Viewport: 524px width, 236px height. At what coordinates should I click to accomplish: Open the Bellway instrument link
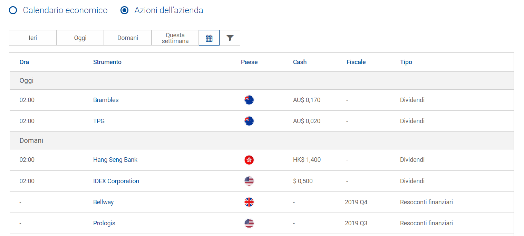(x=104, y=202)
